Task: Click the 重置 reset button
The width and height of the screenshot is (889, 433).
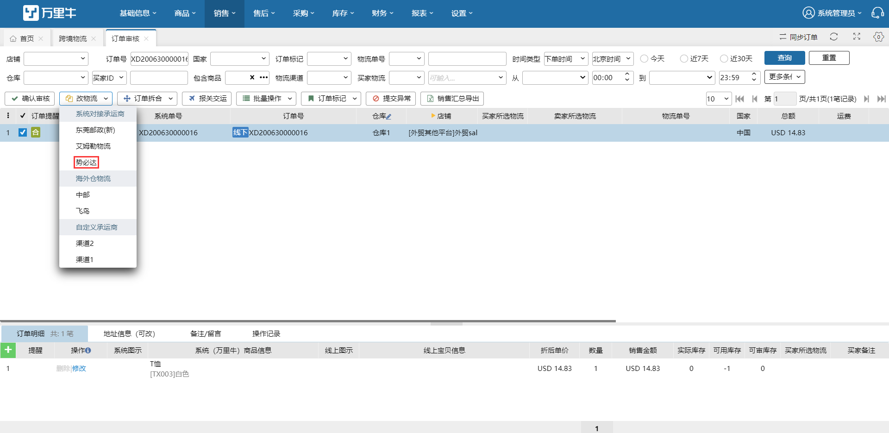Action: coord(829,58)
